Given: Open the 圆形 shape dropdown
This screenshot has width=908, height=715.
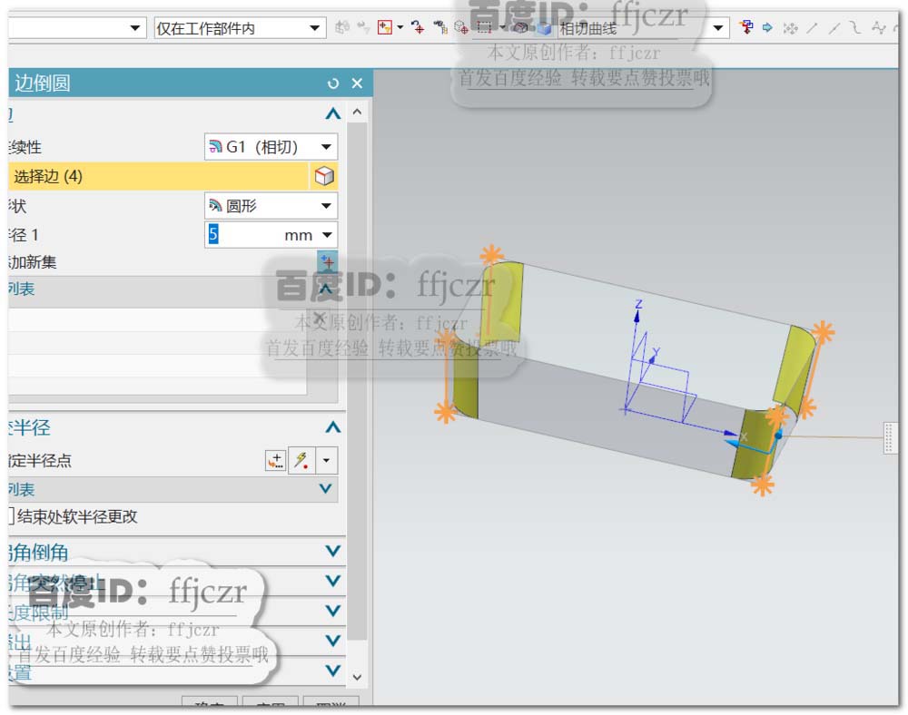Looking at the screenshot, I should click(271, 205).
